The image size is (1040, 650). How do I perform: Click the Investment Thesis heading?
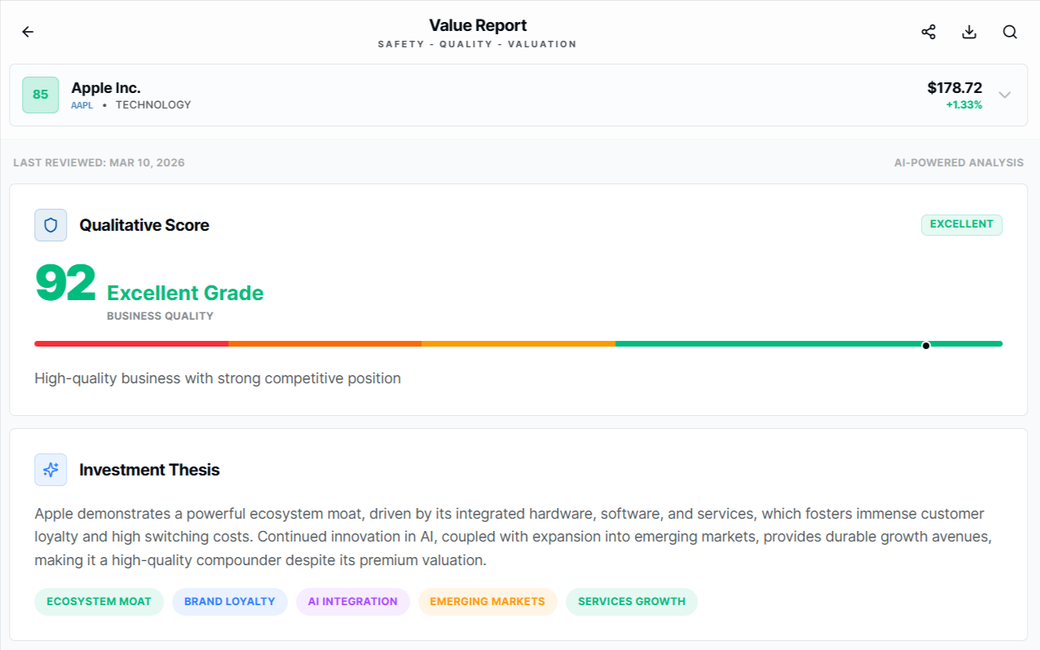[149, 470]
